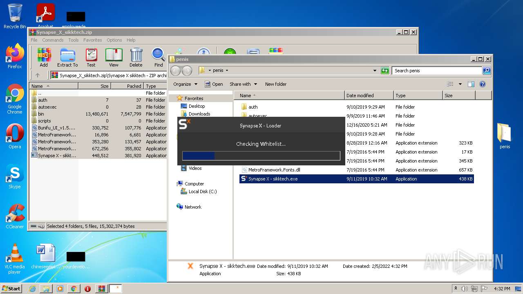This screenshot has height=294, width=523.
Task: Select Synapse X - sikktech.exe in Explorer
Action: (x=356, y=179)
